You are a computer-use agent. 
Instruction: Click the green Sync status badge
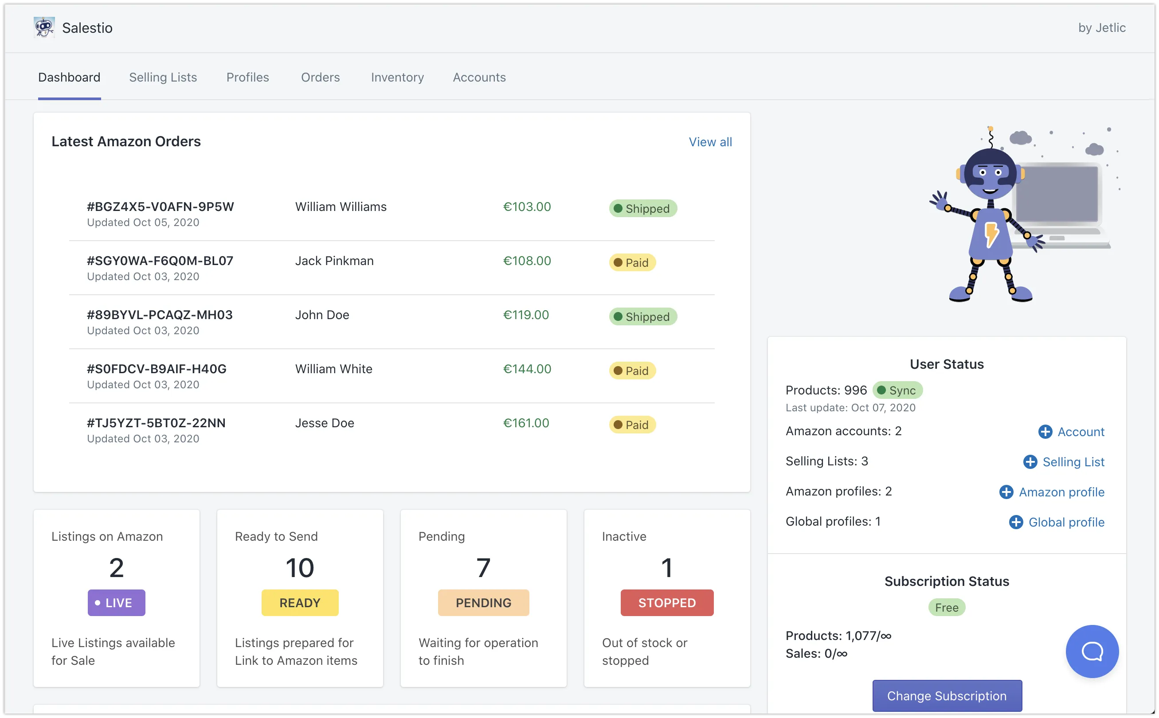(x=897, y=390)
